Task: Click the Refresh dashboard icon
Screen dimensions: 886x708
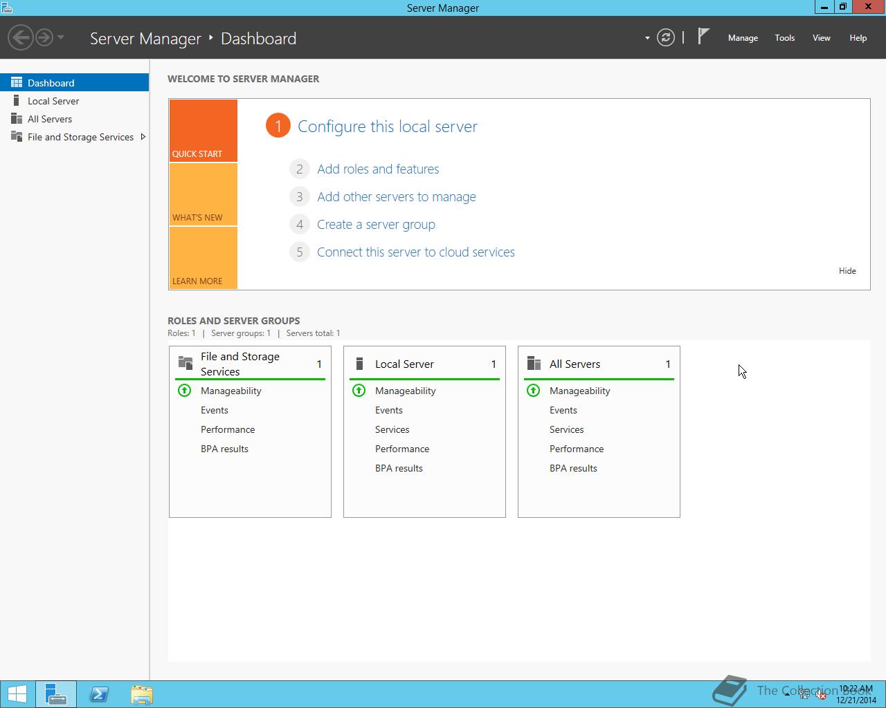Action: 666,37
